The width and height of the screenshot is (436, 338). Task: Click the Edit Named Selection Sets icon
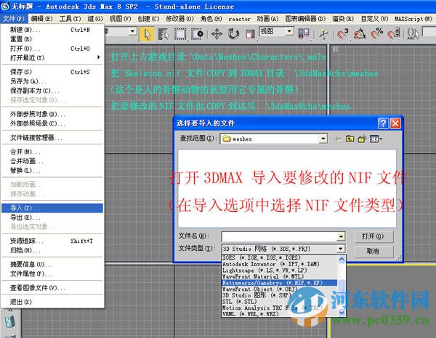413,34
